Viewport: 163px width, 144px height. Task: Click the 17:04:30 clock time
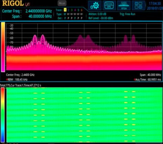(155, 4)
